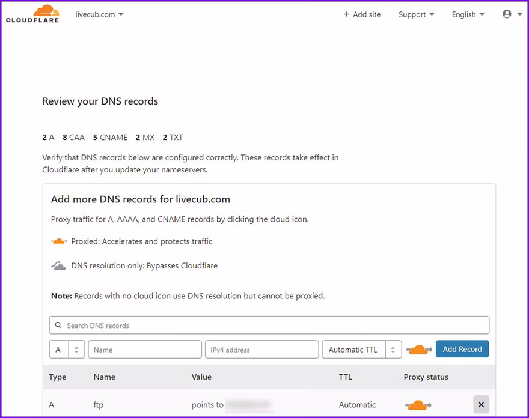
Task: Click 'points to' value in ftp row
Action: pyautogui.click(x=207, y=405)
